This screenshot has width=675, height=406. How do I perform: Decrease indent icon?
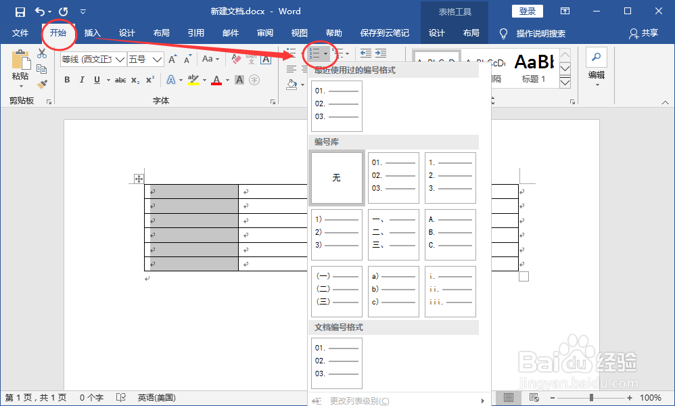pyautogui.click(x=366, y=53)
